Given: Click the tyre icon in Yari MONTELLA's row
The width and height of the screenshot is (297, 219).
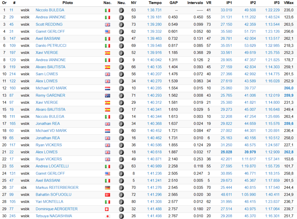Looking at the screenshot, I should 121,202.
